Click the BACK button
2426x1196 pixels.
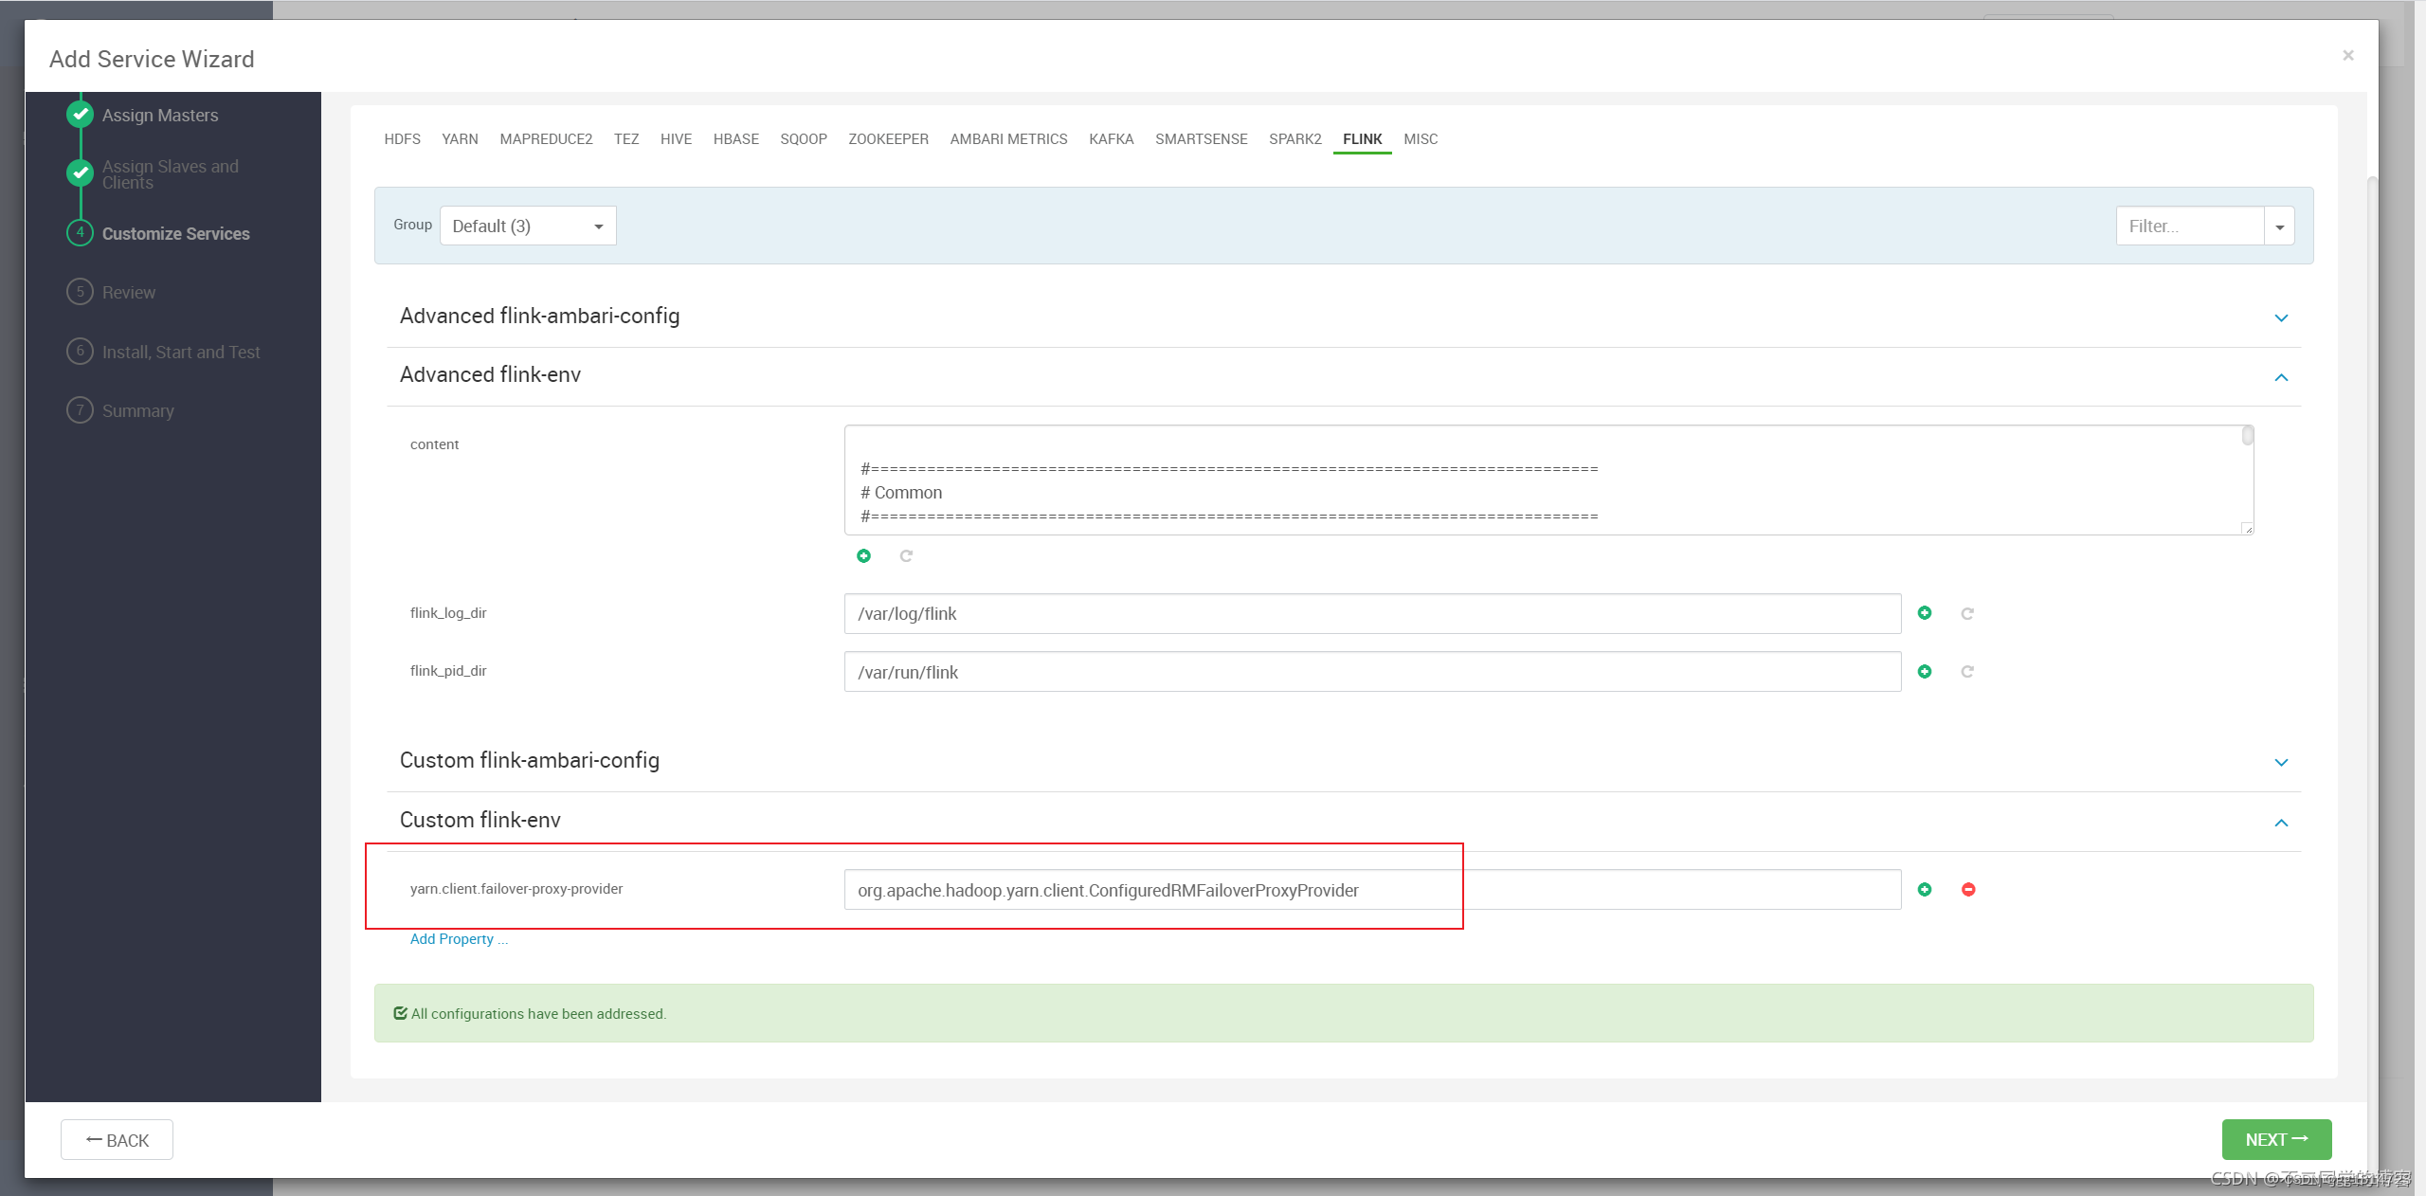tap(116, 1140)
